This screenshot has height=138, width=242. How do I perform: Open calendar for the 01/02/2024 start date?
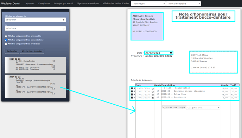coord(64,20)
